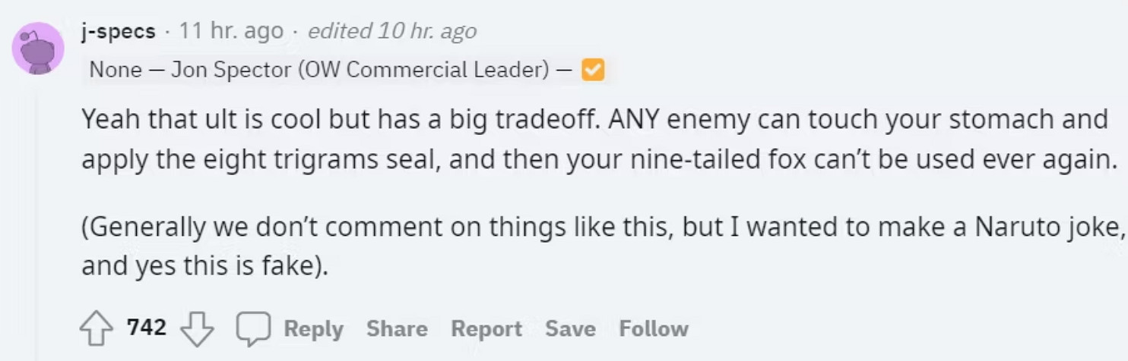
Task: Click the 742 vote score
Action: click(147, 328)
